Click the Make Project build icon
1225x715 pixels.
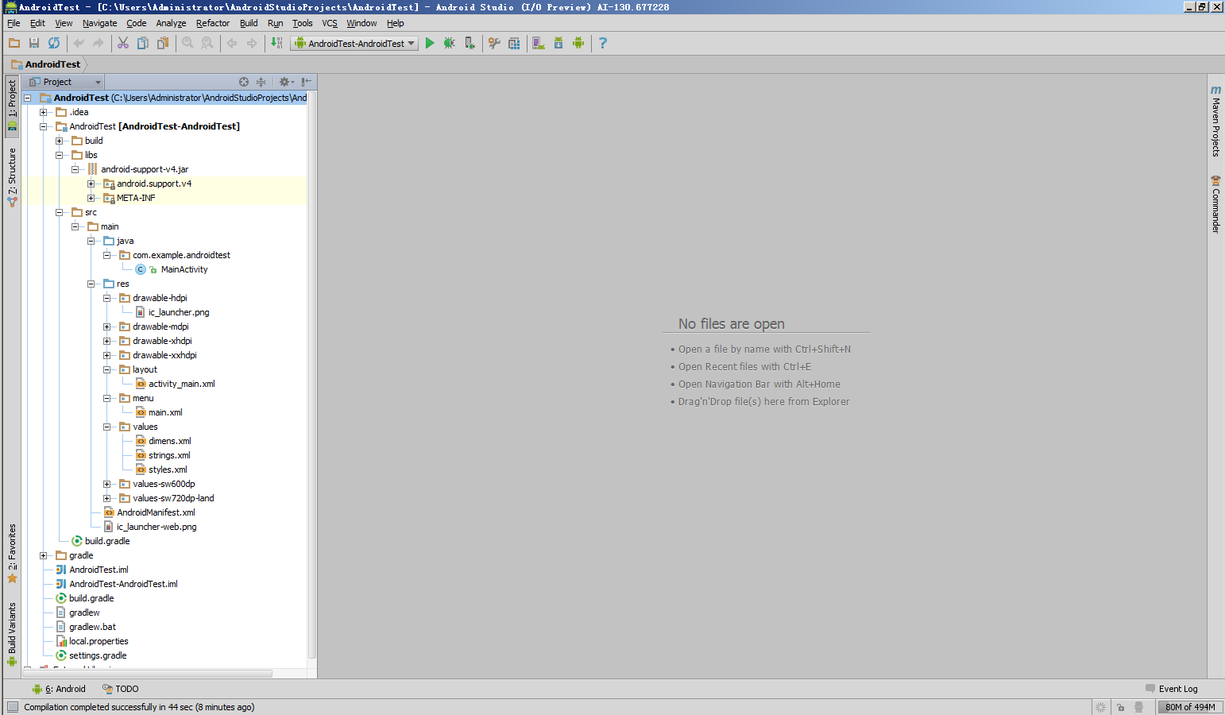point(276,43)
